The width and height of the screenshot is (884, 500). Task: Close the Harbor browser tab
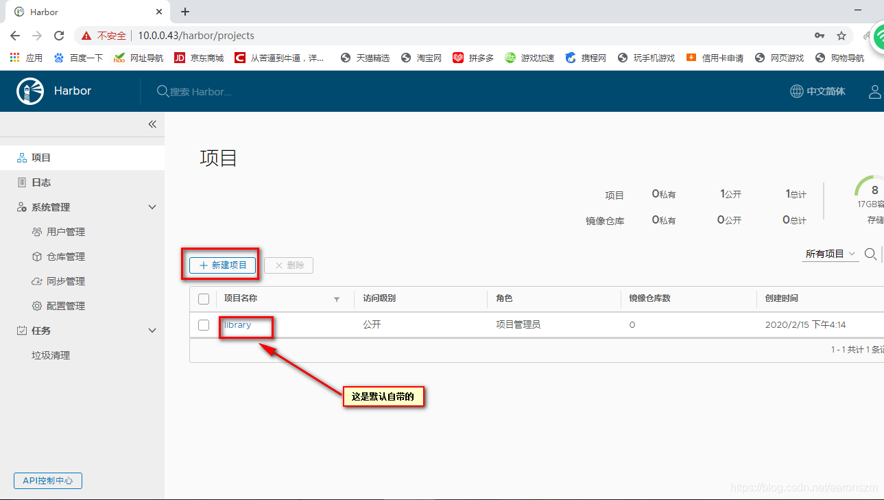tap(159, 12)
